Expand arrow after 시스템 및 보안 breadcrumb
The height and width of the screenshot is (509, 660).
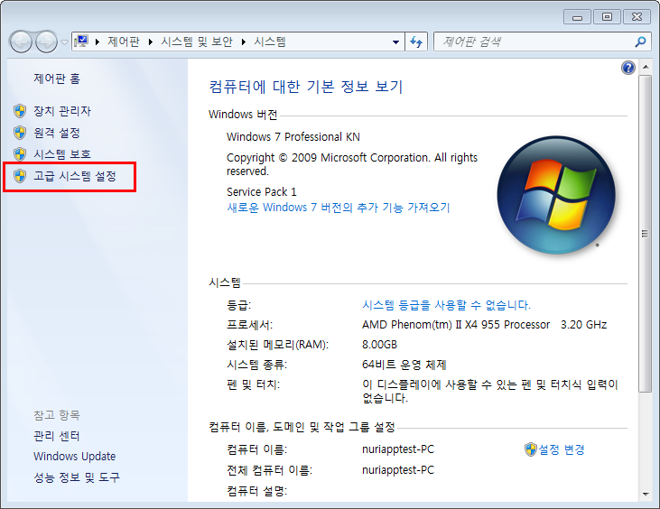pyautogui.click(x=243, y=42)
